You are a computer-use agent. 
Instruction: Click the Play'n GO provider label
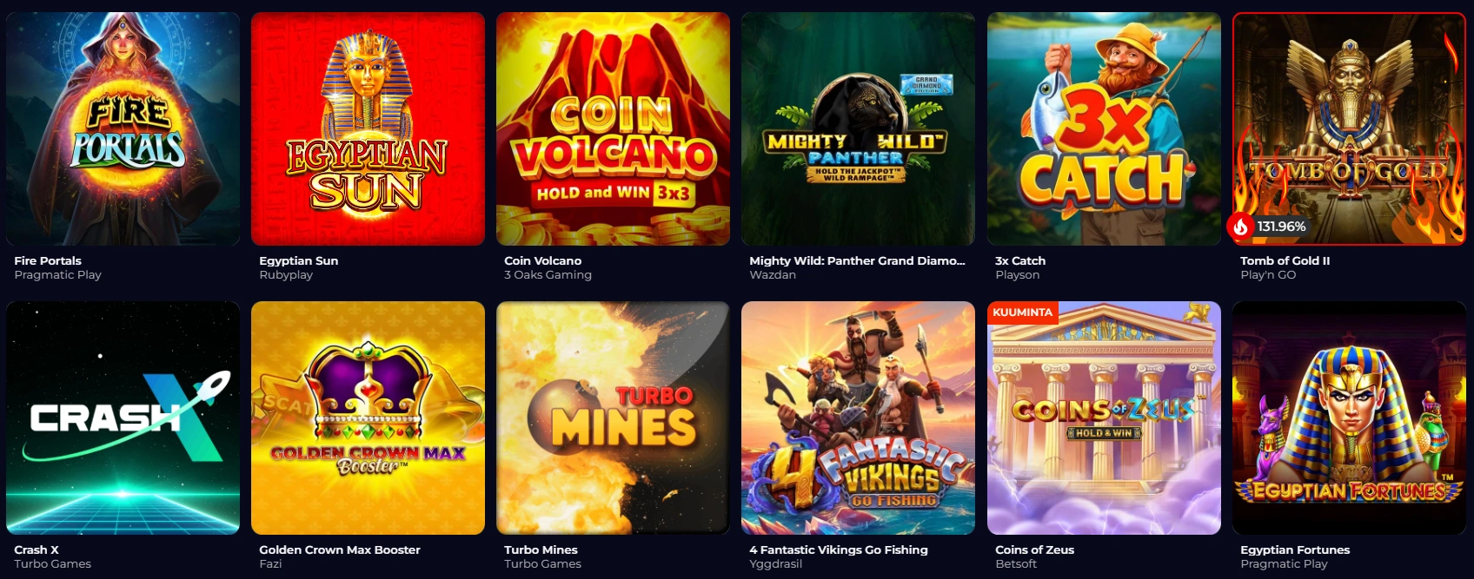pos(1268,275)
